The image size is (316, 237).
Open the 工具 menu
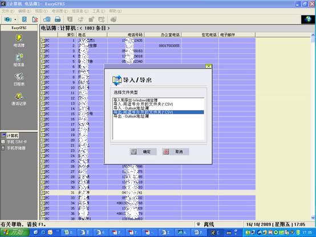click(99, 11)
